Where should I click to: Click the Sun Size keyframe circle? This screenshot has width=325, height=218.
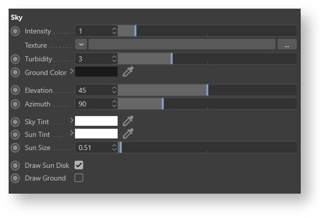click(x=15, y=148)
